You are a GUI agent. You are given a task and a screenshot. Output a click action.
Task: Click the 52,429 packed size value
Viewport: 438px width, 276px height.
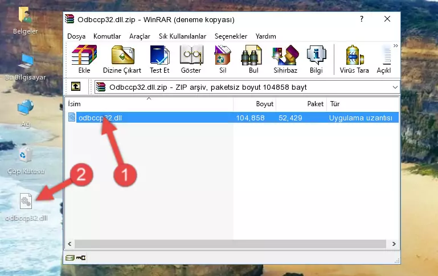coord(290,118)
